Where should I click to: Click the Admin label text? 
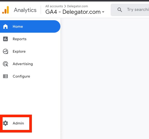[x=18, y=123]
